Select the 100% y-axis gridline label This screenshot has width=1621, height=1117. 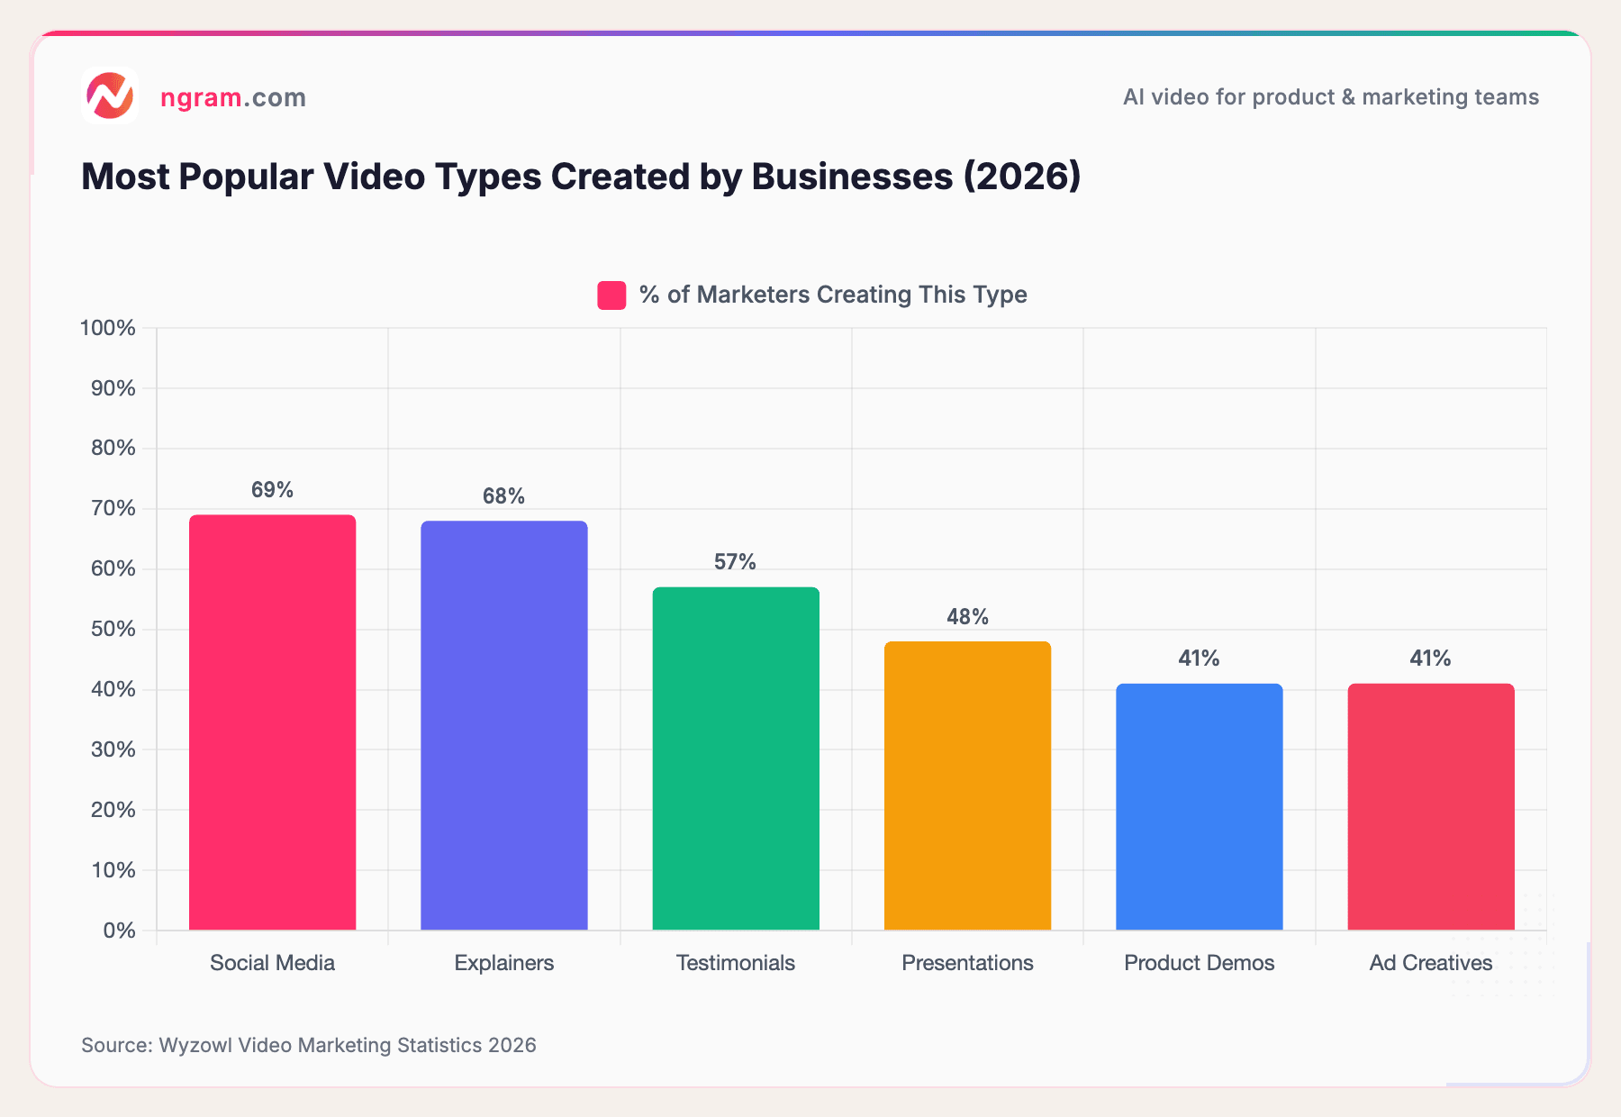[x=105, y=328]
